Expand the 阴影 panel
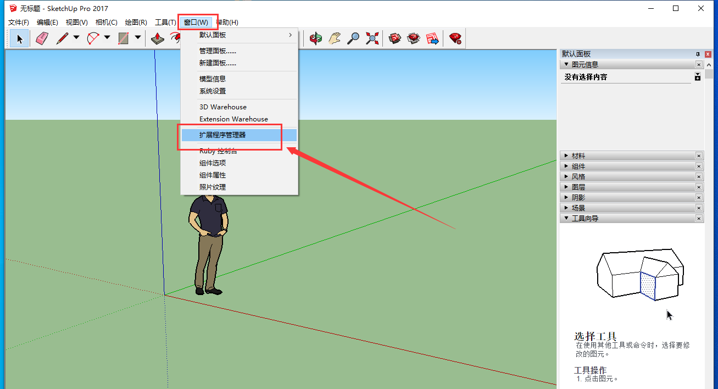The width and height of the screenshot is (718, 389). [x=566, y=197]
